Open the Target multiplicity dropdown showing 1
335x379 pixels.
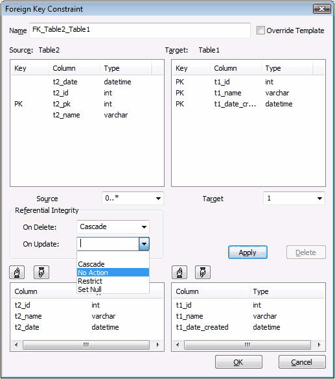coord(294,199)
